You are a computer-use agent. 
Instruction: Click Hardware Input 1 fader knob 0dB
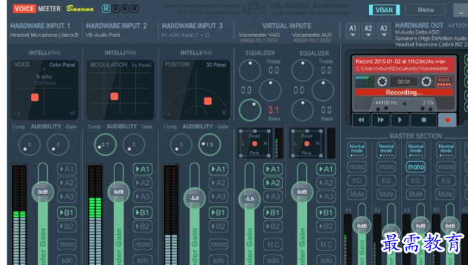[x=43, y=192]
